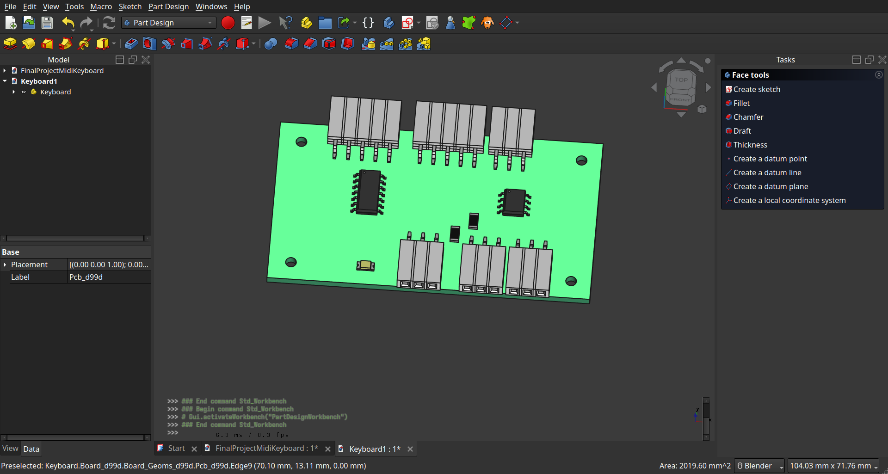Screen dimensions: 888x474
Task: Select the Additive loft tool
Action: point(47,44)
